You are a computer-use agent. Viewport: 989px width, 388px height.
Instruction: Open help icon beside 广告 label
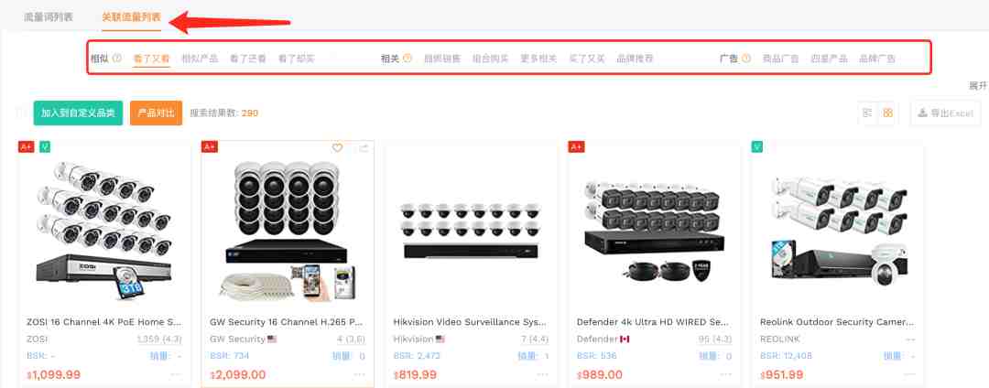746,59
